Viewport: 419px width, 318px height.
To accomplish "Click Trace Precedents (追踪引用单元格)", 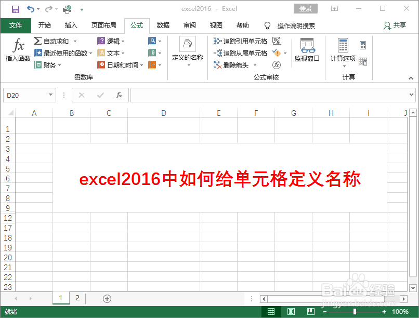I will pos(240,41).
